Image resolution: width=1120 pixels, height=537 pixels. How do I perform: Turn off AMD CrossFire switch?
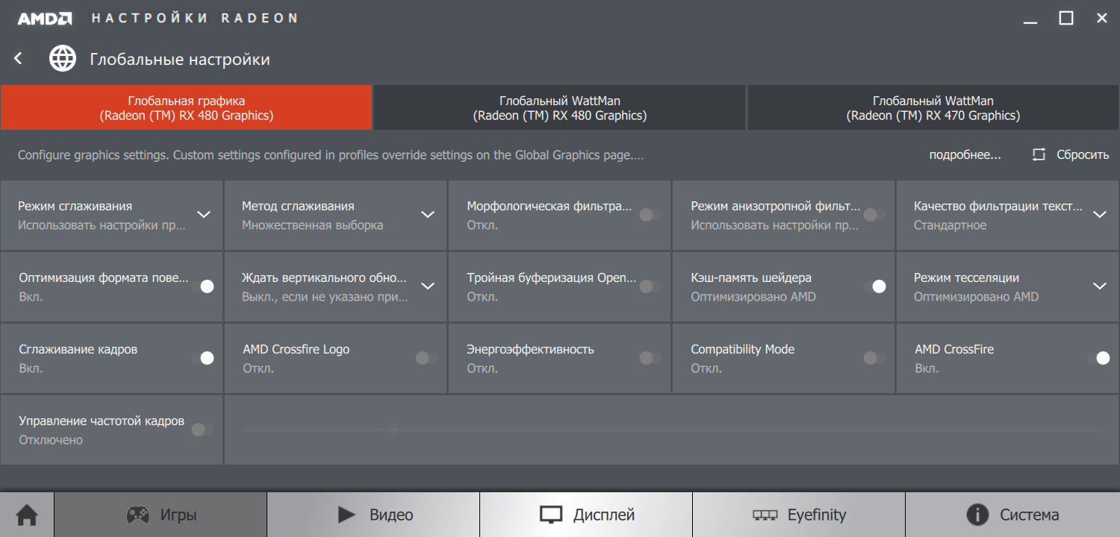(1099, 358)
